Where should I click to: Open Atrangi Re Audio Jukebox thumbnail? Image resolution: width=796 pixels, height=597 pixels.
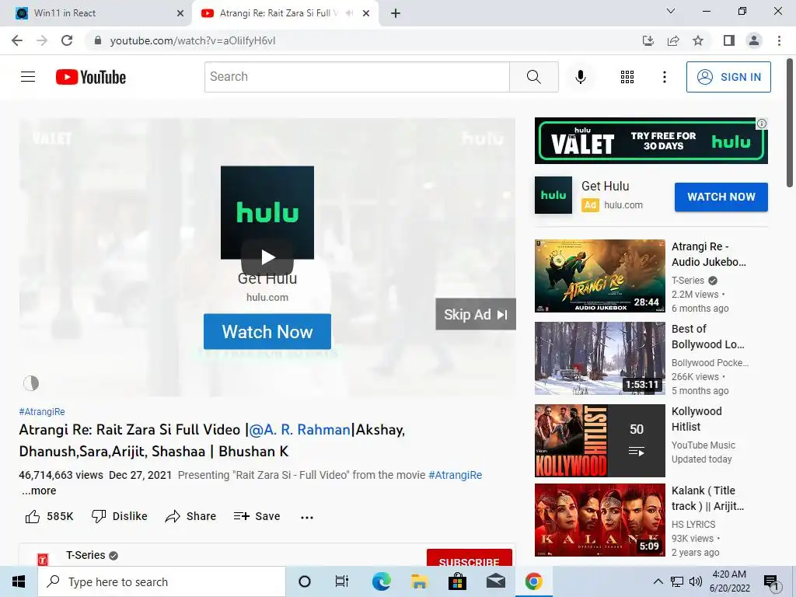[x=599, y=276]
